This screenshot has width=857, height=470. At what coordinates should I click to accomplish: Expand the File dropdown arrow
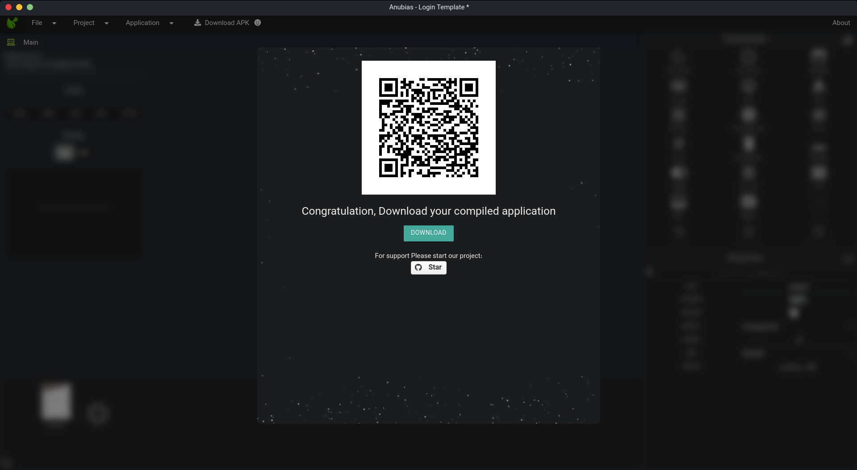(54, 23)
